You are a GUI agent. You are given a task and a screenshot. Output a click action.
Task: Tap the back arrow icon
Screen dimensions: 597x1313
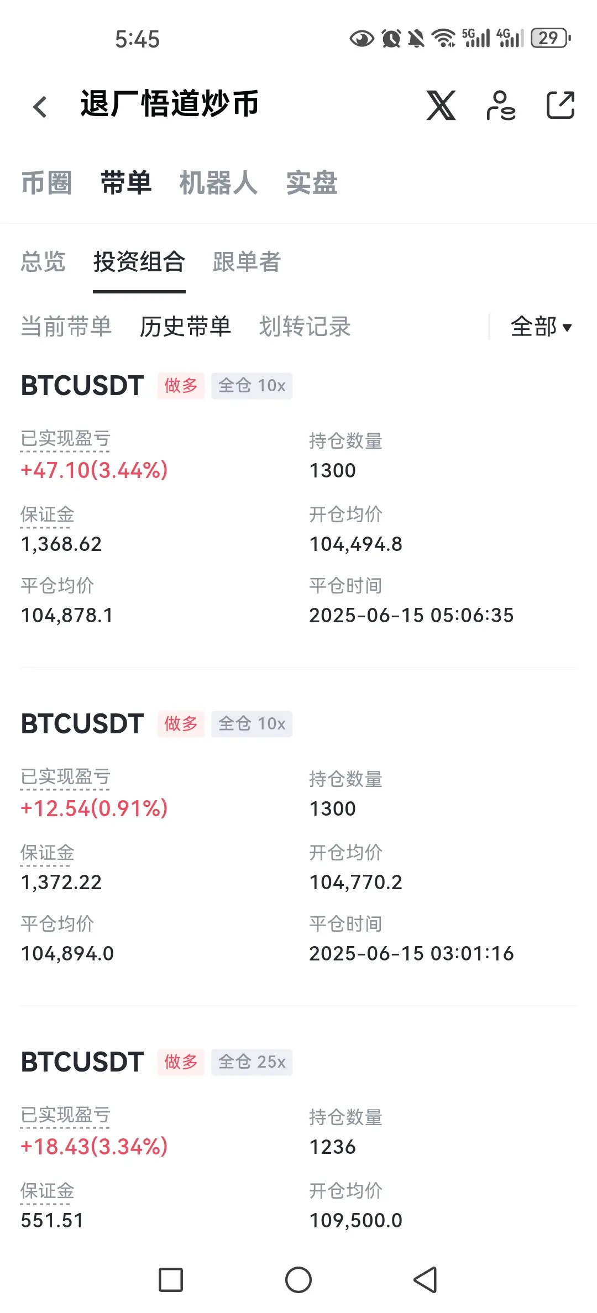coord(40,106)
